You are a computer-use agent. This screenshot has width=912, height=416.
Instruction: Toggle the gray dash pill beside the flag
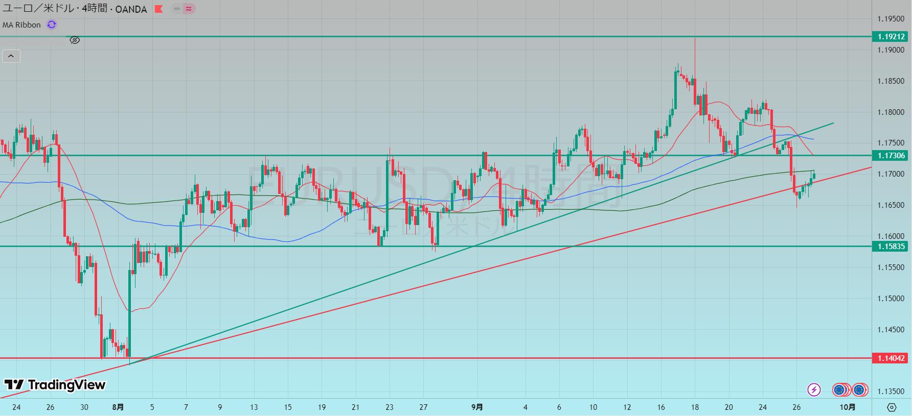click(x=176, y=9)
